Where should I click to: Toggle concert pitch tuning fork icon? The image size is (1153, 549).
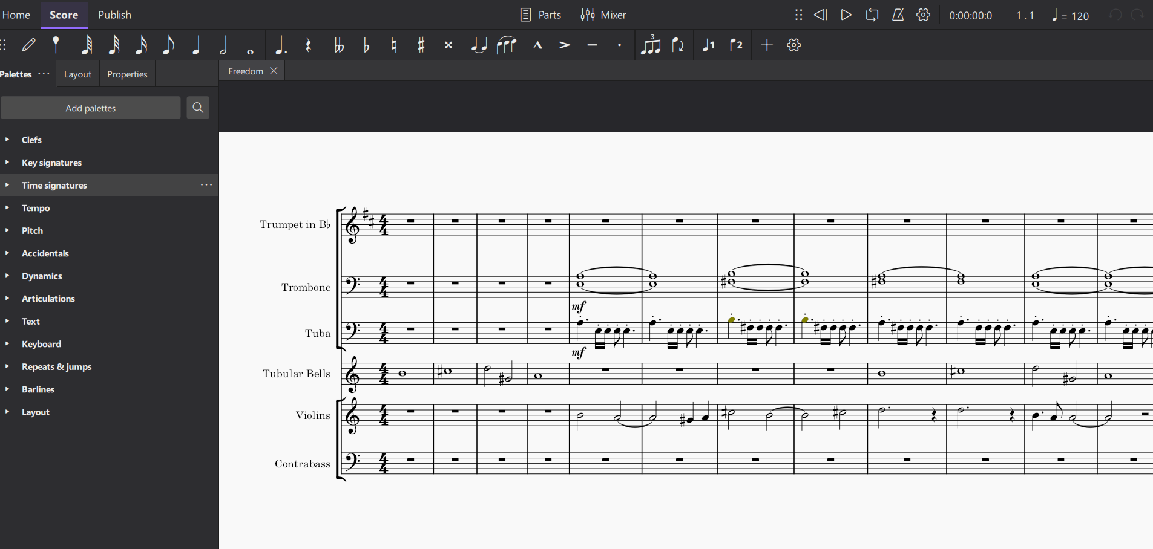(x=56, y=45)
